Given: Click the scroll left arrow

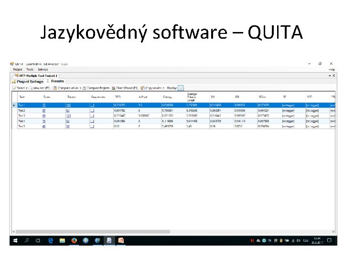Looking at the screenshot, I should pyautogui.click(x=13, y=232).
